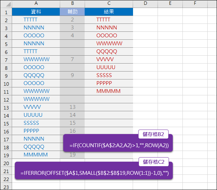Click cell A9 containing QQQQQ

point(36,75)
